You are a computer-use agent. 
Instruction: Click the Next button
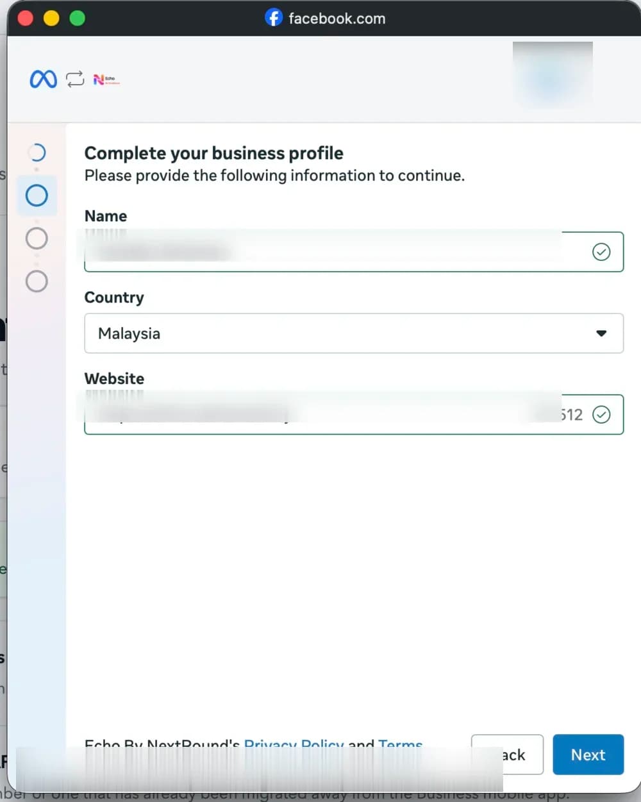coord(588,755)
